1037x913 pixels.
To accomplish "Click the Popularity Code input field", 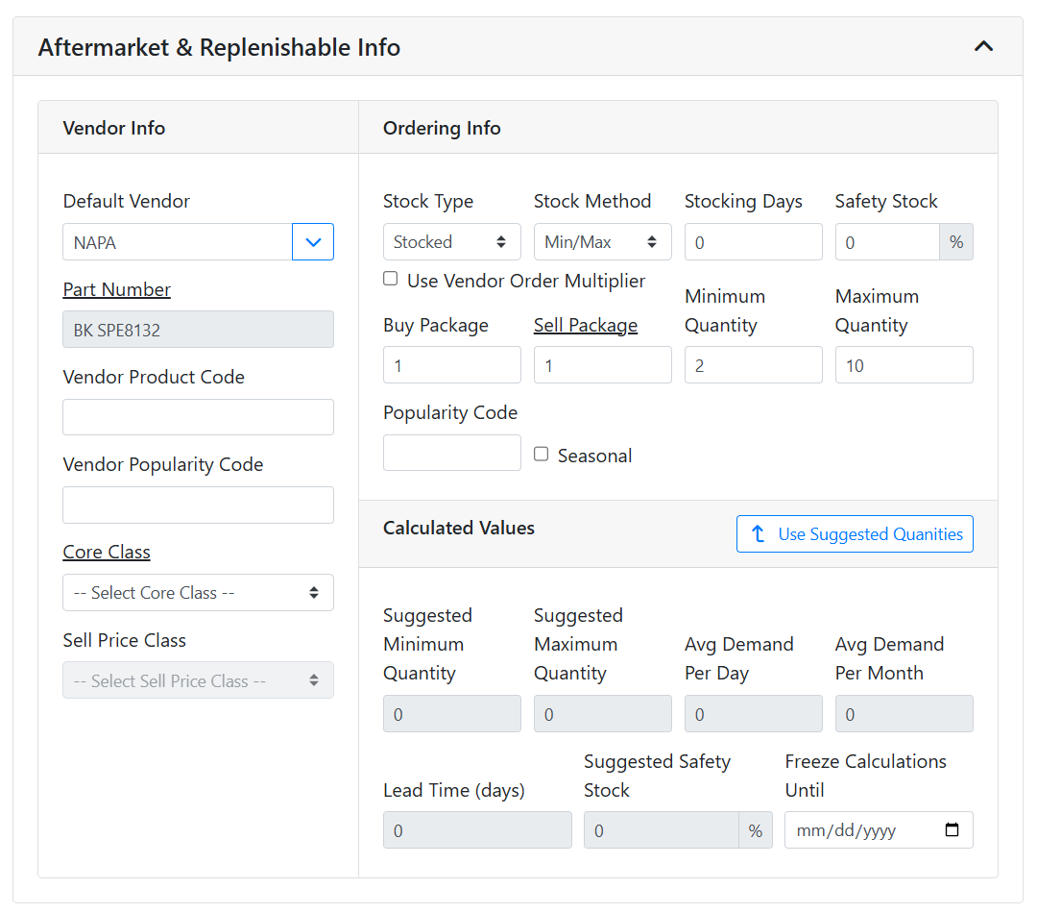I will (x=451, y=453).
